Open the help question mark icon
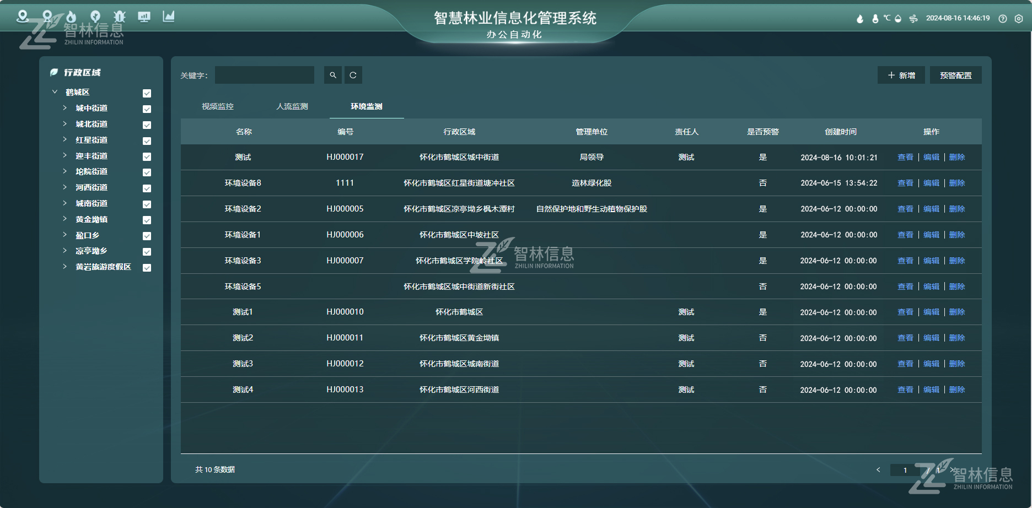The image size is (1032, 508). [1003, 19]
